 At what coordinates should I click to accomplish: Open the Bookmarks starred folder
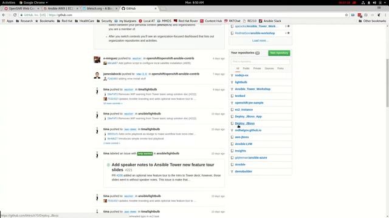click(x=45, y=21)
